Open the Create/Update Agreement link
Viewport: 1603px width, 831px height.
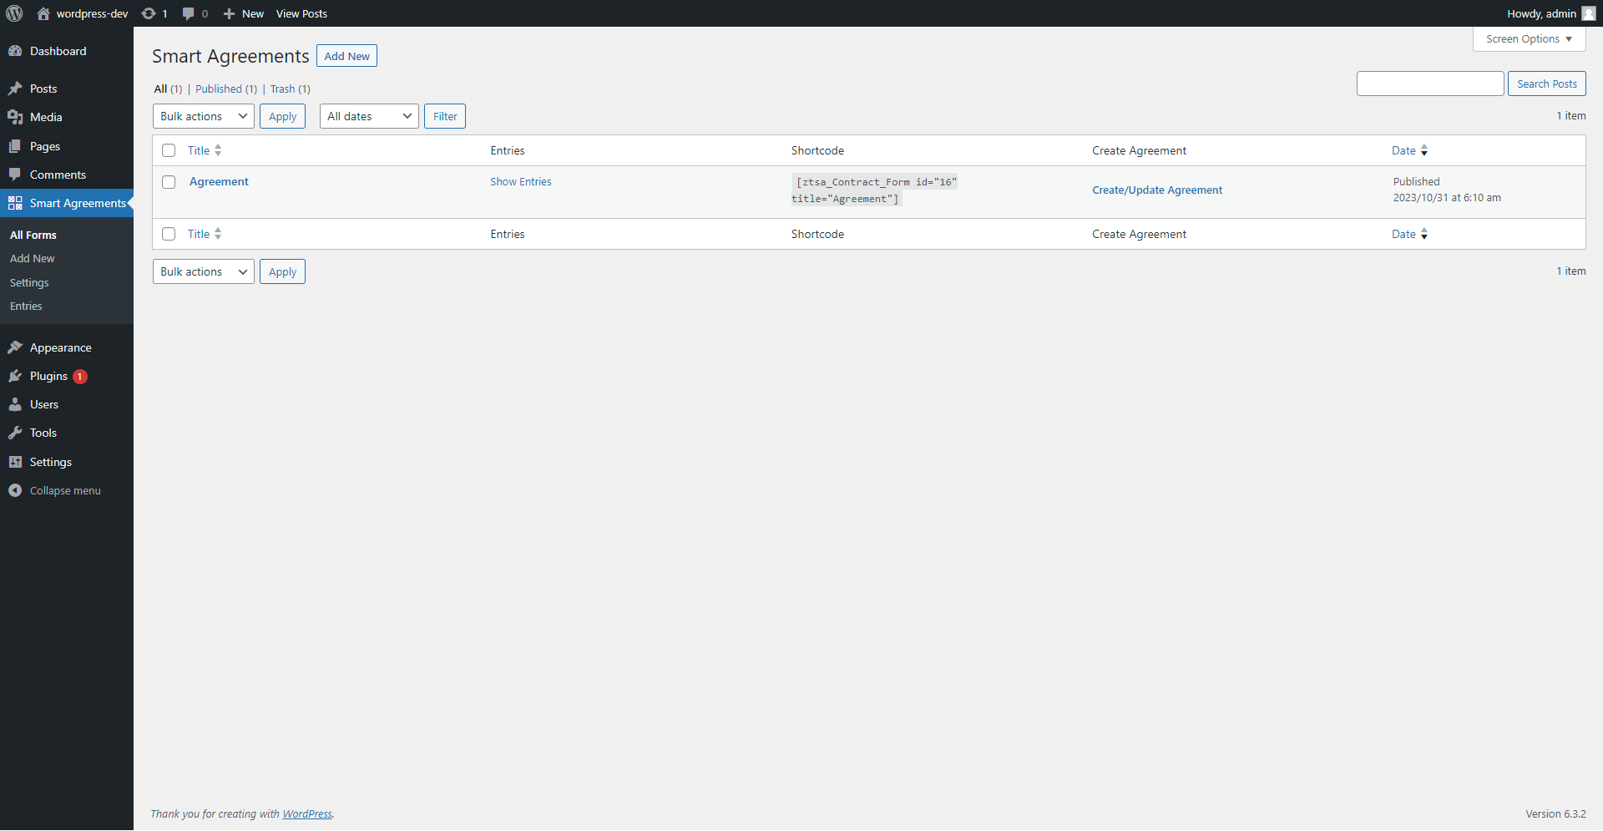[x=1157, y=190]
